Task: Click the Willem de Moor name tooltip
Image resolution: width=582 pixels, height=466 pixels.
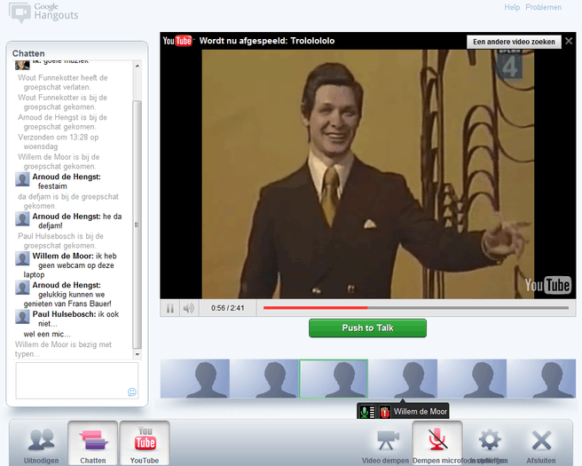Action: tap(421, 412)
